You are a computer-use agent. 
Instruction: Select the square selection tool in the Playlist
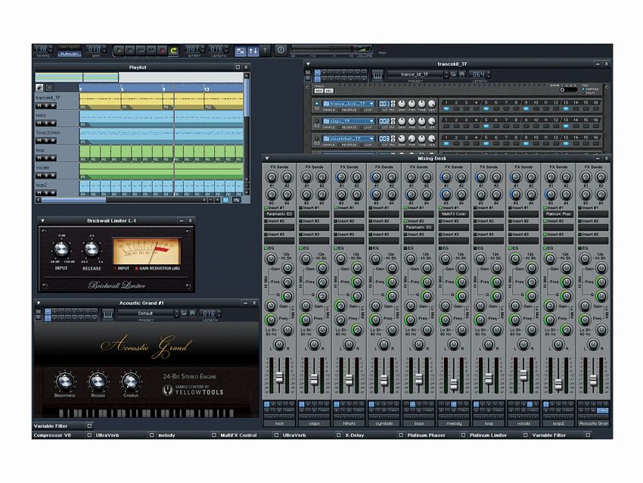click(x=49, y=87)
